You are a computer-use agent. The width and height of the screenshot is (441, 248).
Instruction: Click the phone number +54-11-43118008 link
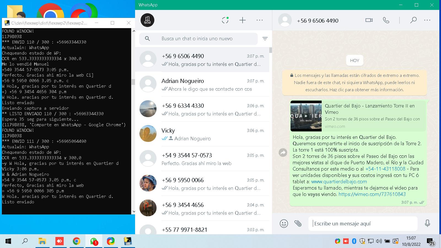click(x=385, y=169)
